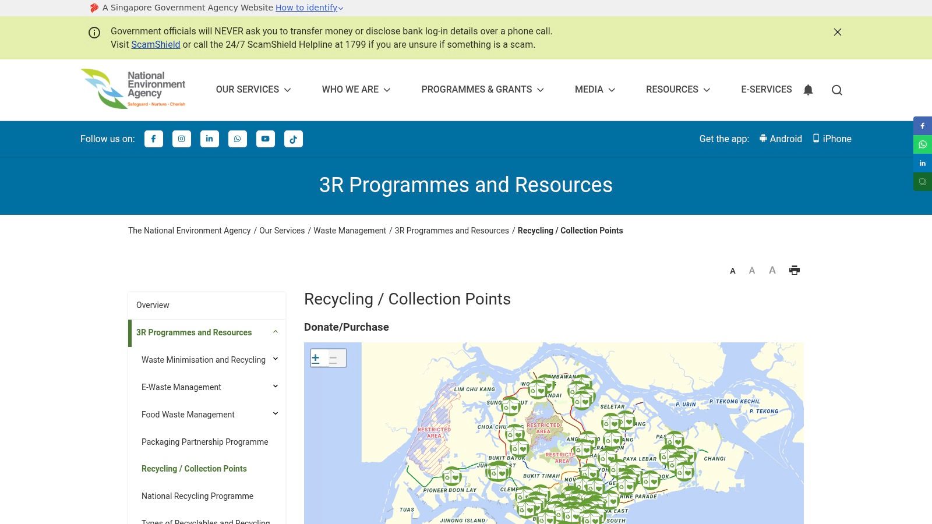Expand the MEDIA menu
Viewport: 932px width, 524px height.
click(x=595, y=90)
